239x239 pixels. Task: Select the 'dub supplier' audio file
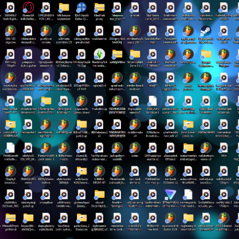tap(28, 54)
